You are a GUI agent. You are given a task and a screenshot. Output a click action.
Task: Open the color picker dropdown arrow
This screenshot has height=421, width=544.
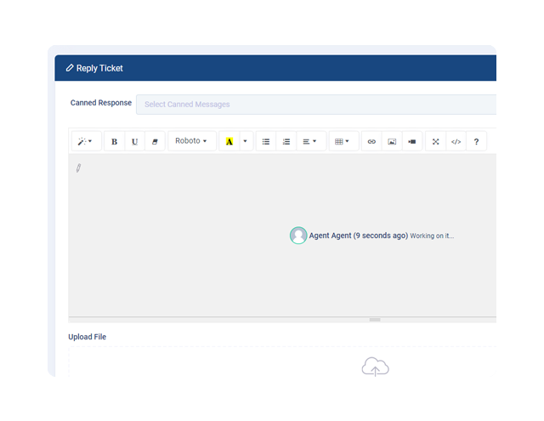tap(246, 141)
